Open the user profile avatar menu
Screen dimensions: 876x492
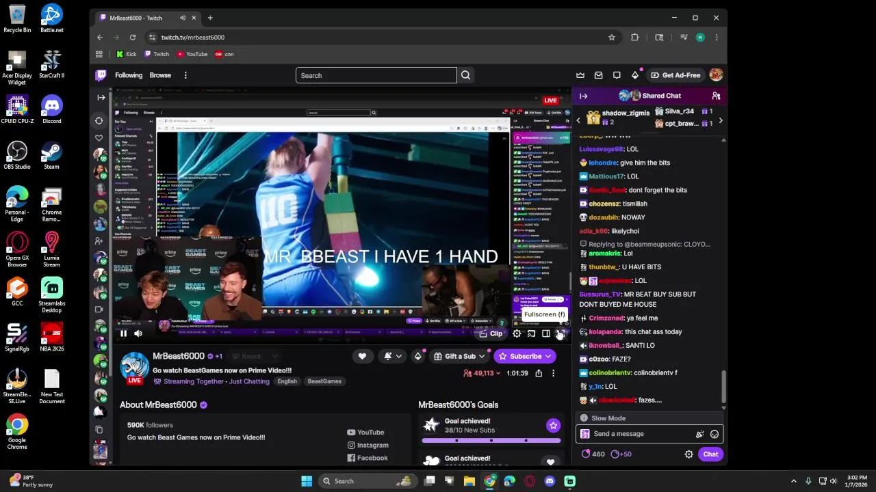(x=716, y=75)
